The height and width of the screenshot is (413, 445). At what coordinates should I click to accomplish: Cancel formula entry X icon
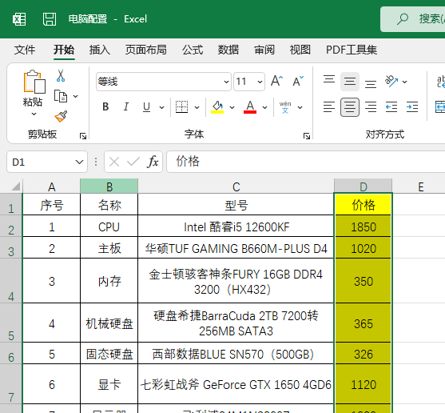click(114, 162)
